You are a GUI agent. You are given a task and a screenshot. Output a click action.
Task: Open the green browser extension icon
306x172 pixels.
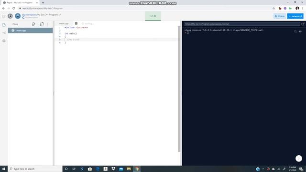(290, 9)
